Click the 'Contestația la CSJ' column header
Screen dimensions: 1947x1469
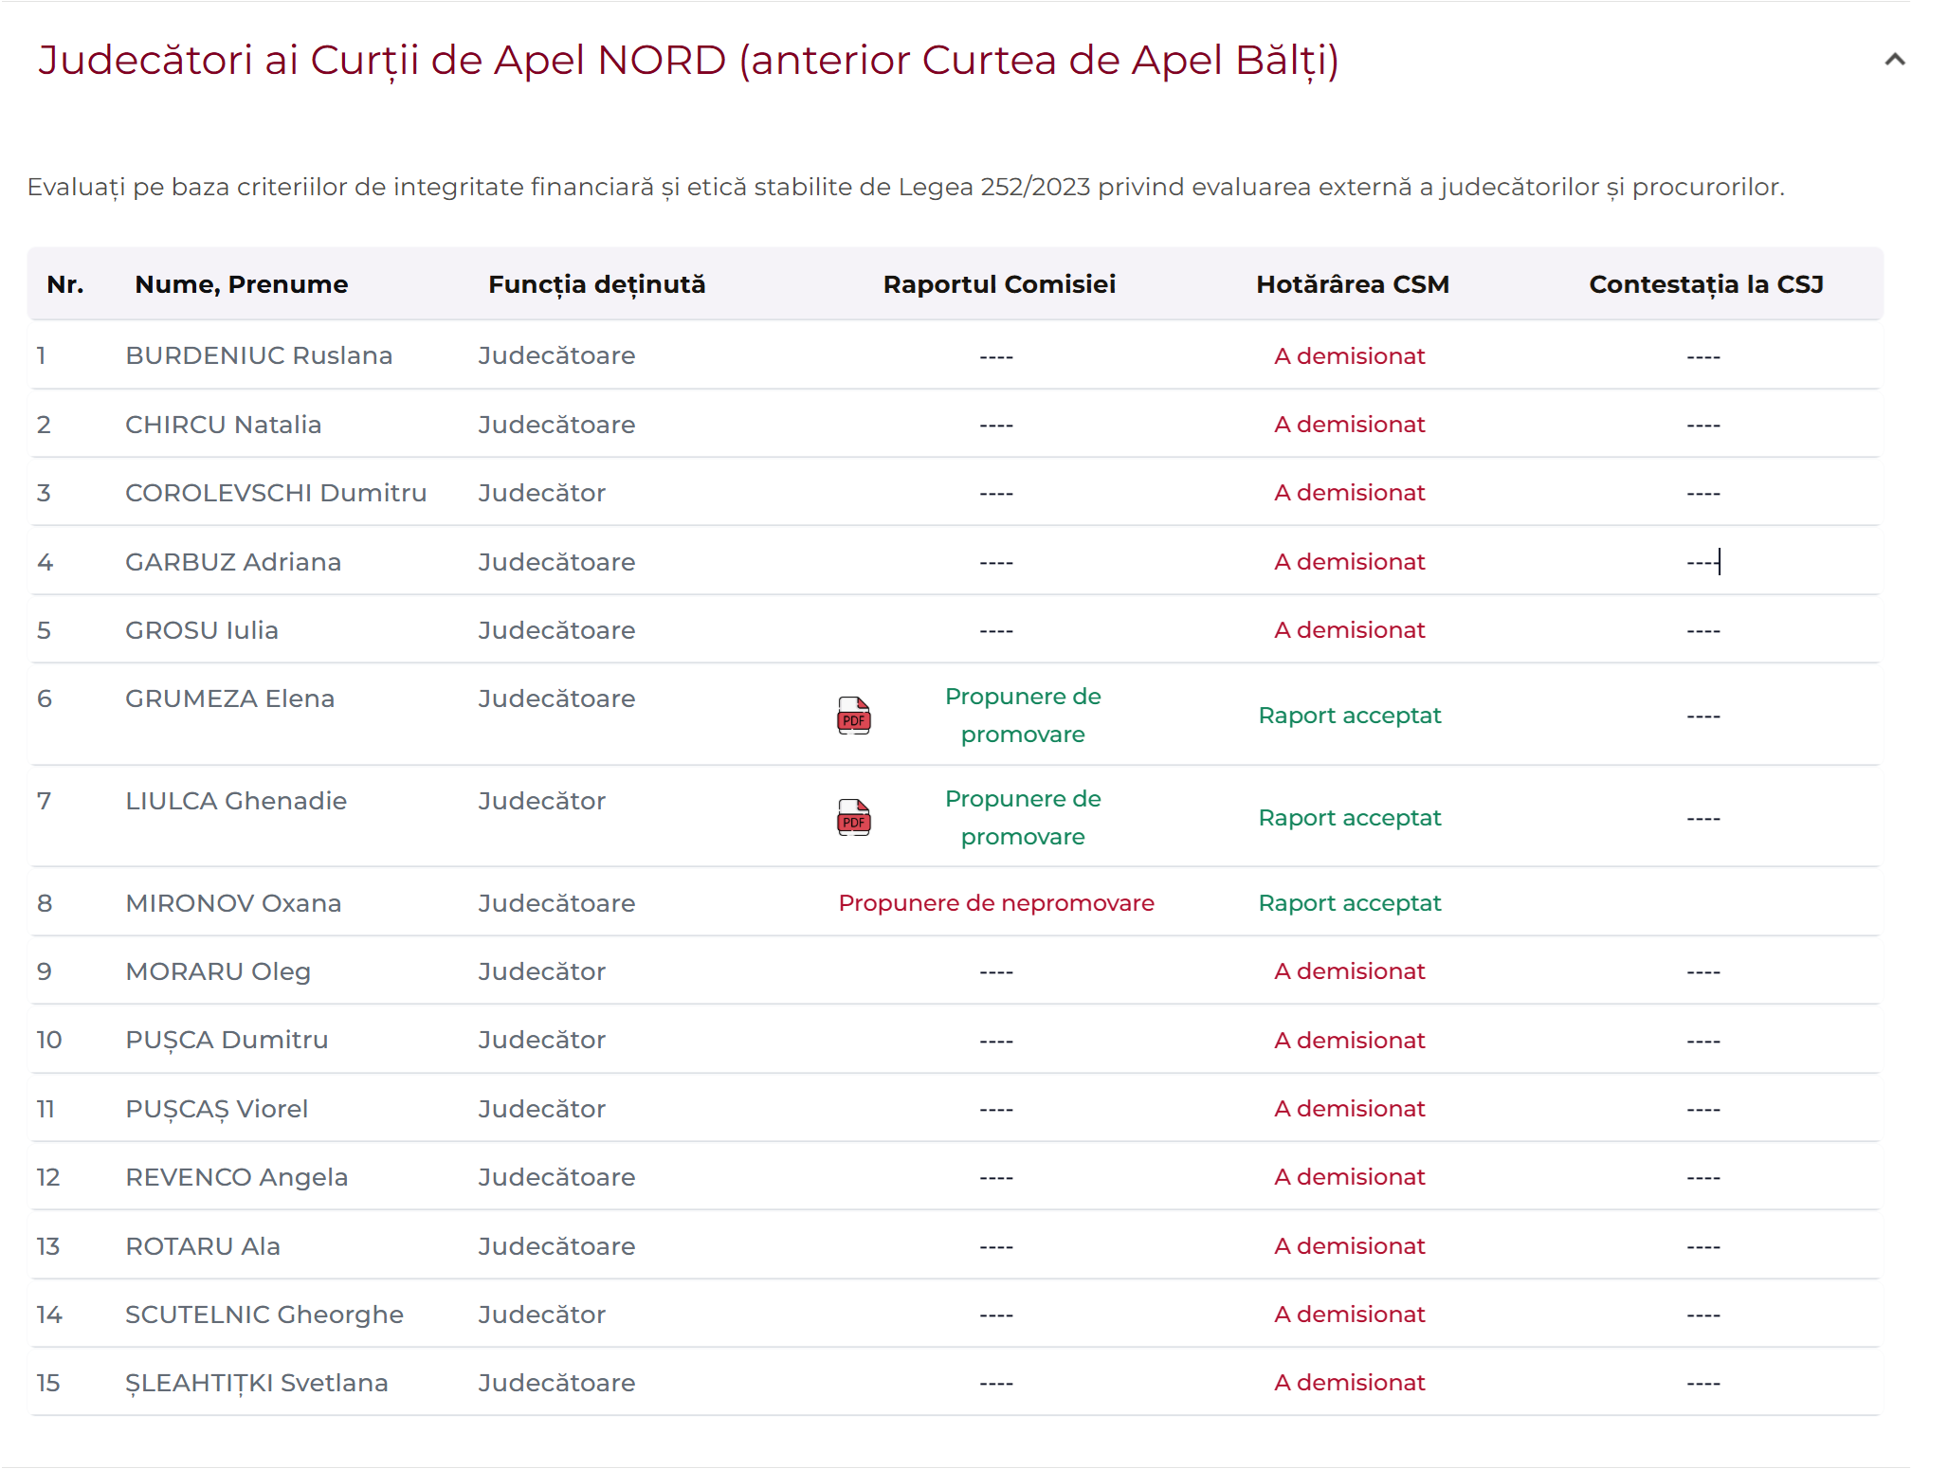coord(1705,284)
